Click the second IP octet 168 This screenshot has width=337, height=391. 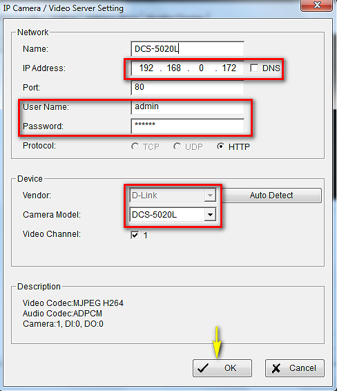click(x=174, y=68)
